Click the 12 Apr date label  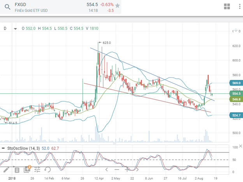[x=99, y=178]
